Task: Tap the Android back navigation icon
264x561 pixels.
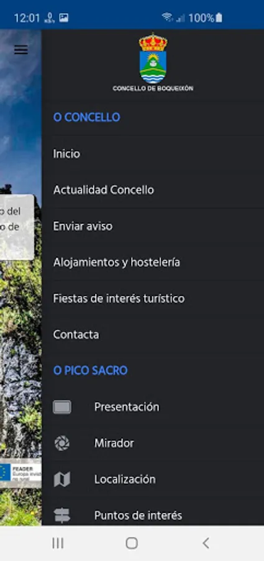Action: [206, 543]
